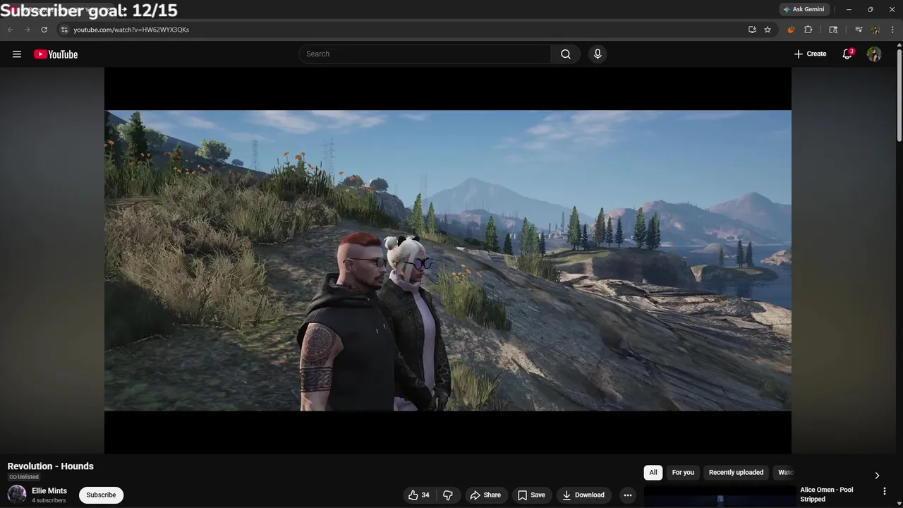This screenshot has height=508, width=903.
Task: Select the For you chip
Action: point(683,473)
